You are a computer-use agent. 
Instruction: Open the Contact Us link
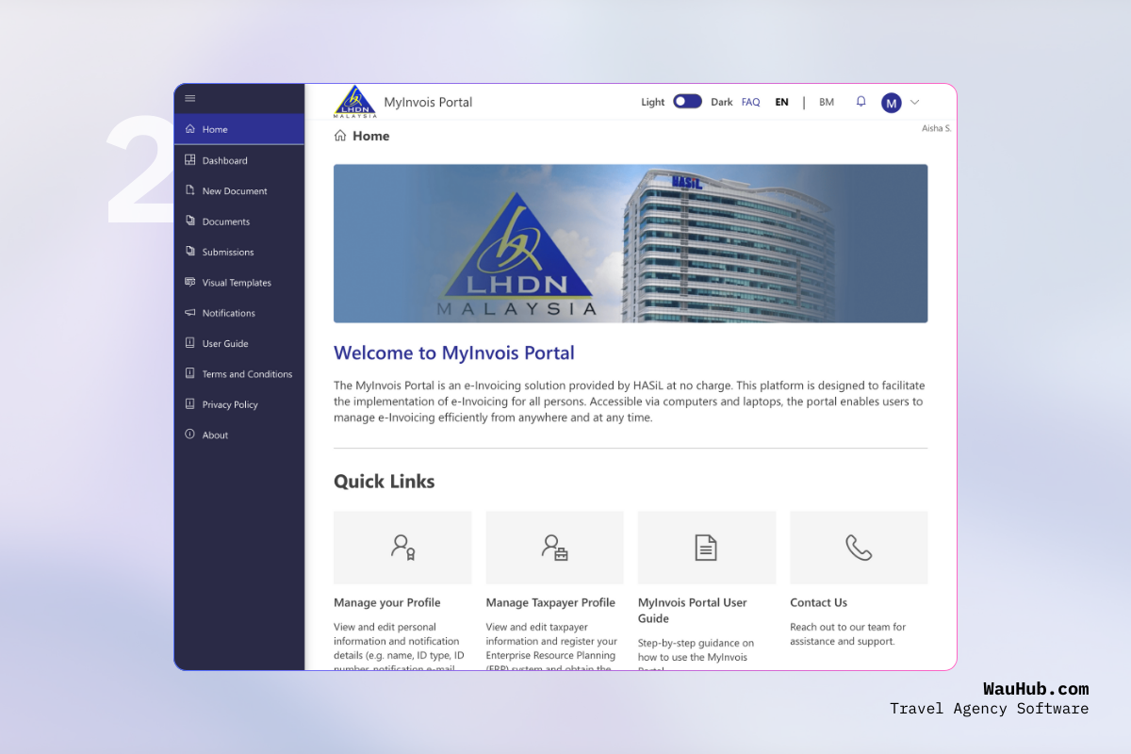(x=819, y=602)
